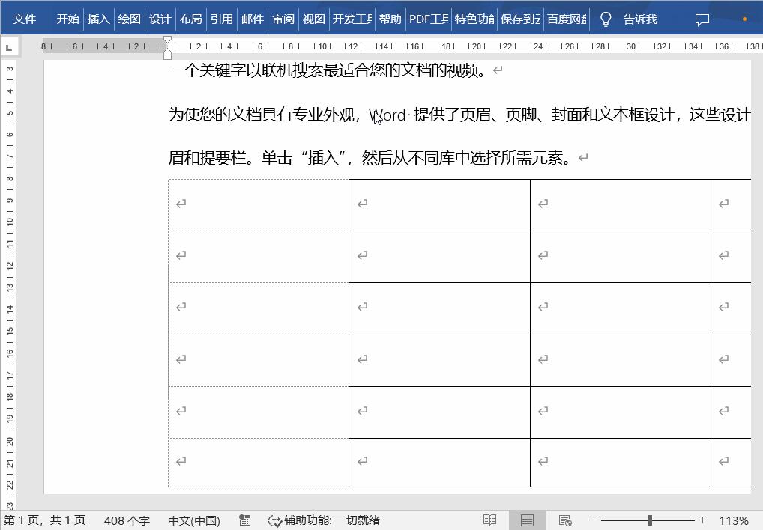Image resolution: width=763 pixels, height=530 pixels.
Task: Click the first row second column table cell
Action: 439,205
